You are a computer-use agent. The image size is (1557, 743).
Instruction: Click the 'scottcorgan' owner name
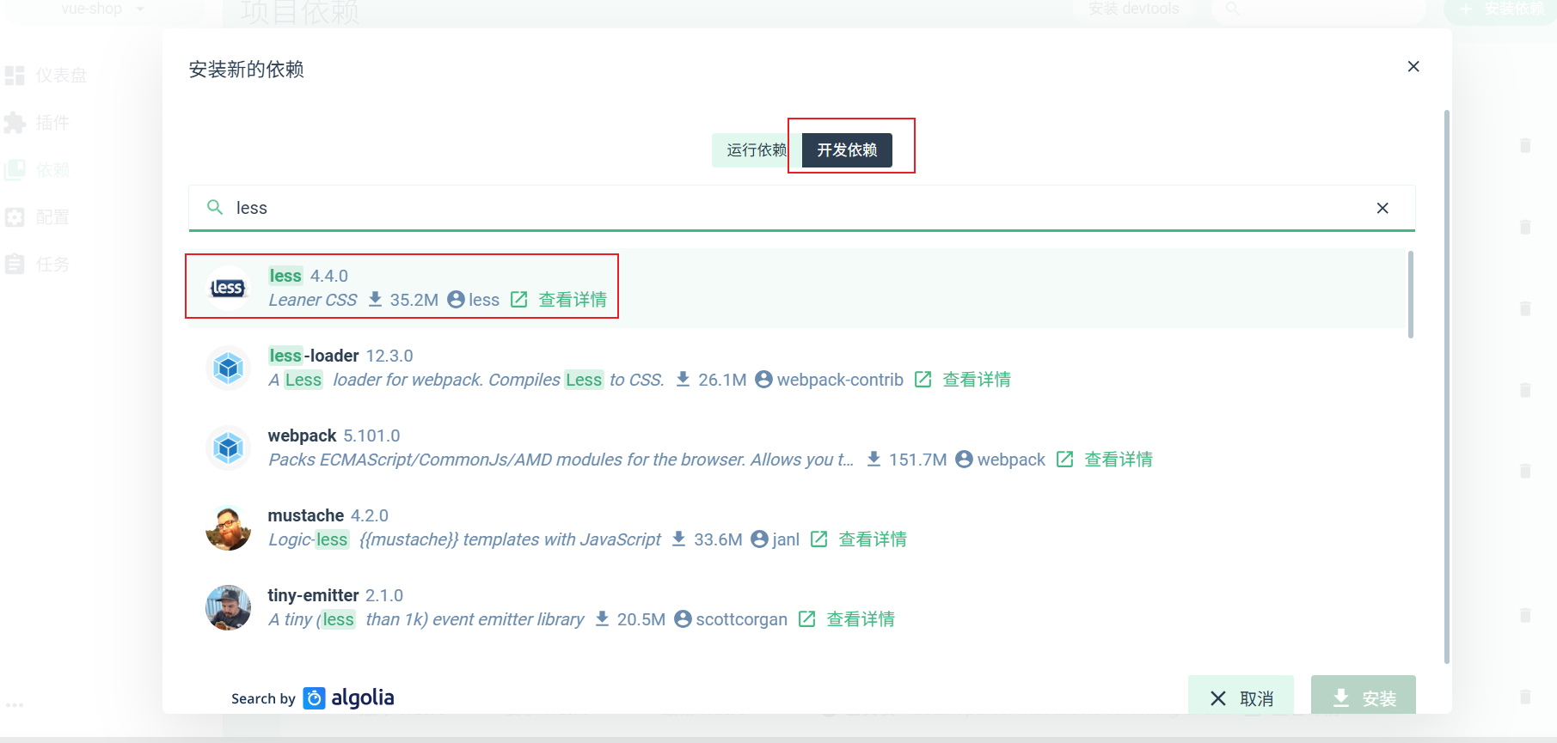[742, 619]
